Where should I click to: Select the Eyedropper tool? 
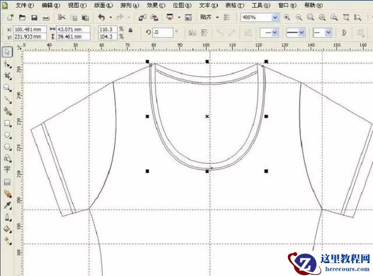pos(8,205)
